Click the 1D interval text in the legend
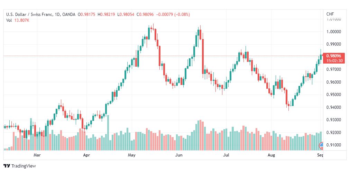Viewport: 350px width, 172px height. point(57,15)
